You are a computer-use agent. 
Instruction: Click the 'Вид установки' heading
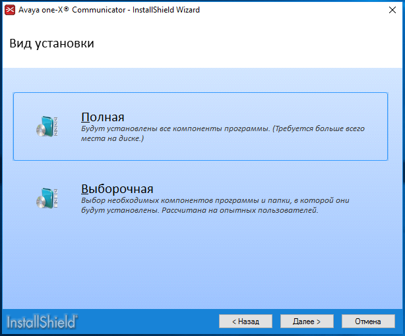(x=51, y=43)
